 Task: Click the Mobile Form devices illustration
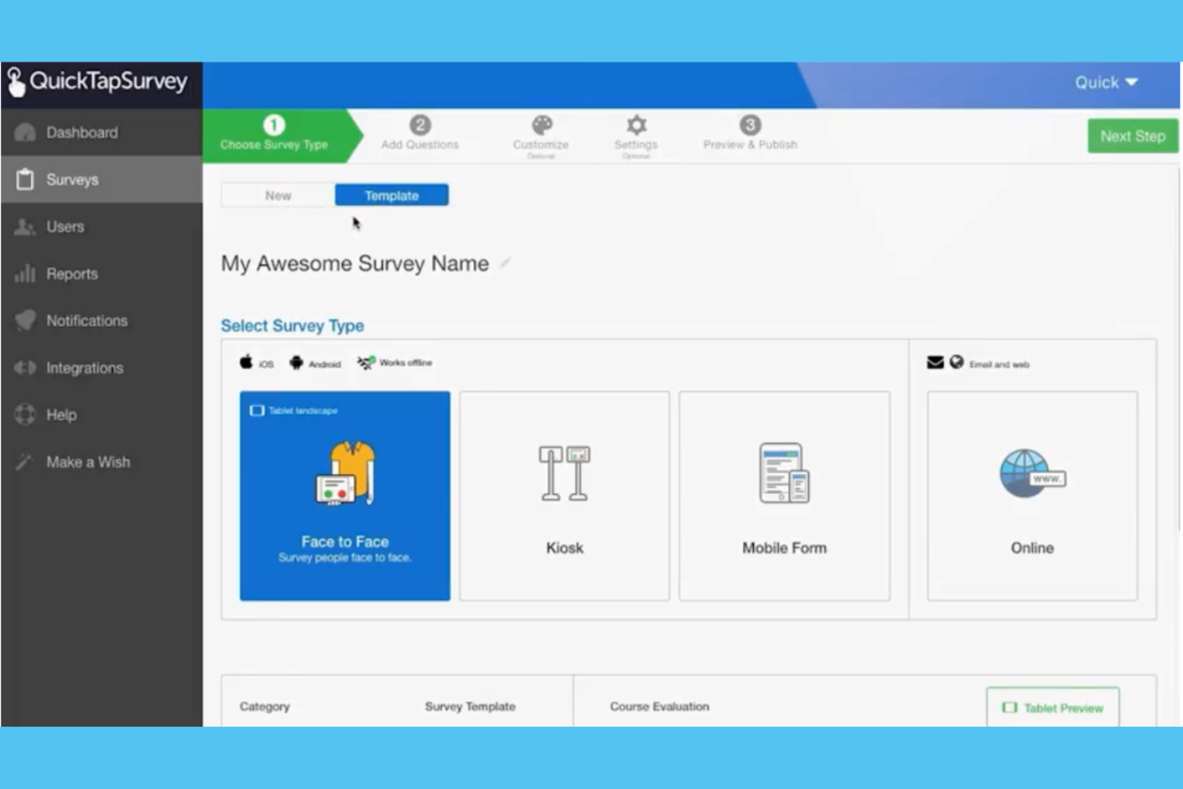784,472
